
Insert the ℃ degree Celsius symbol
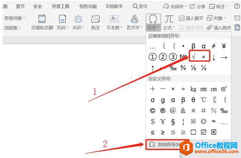tap(203, 100)
